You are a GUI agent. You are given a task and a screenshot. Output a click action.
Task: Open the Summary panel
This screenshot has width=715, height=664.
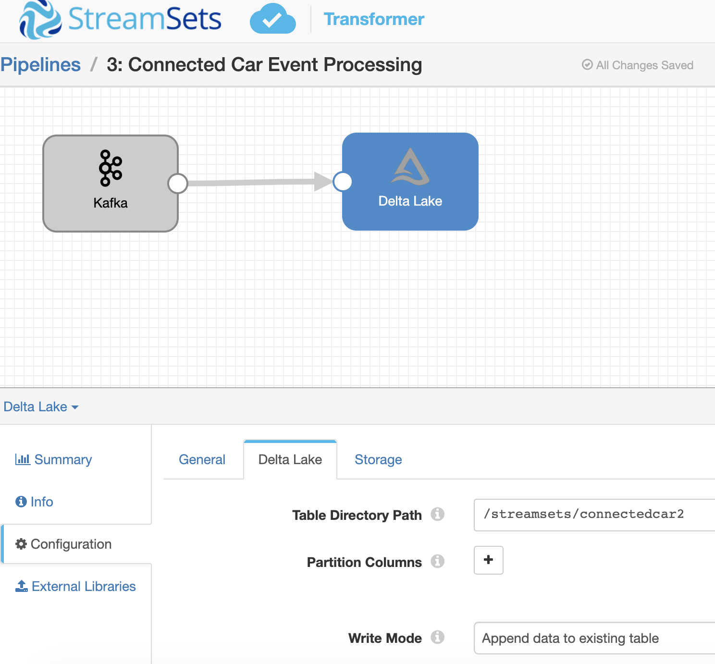point(54,460)
